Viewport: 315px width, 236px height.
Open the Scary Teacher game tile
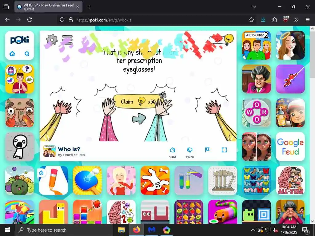pos(257,79)
